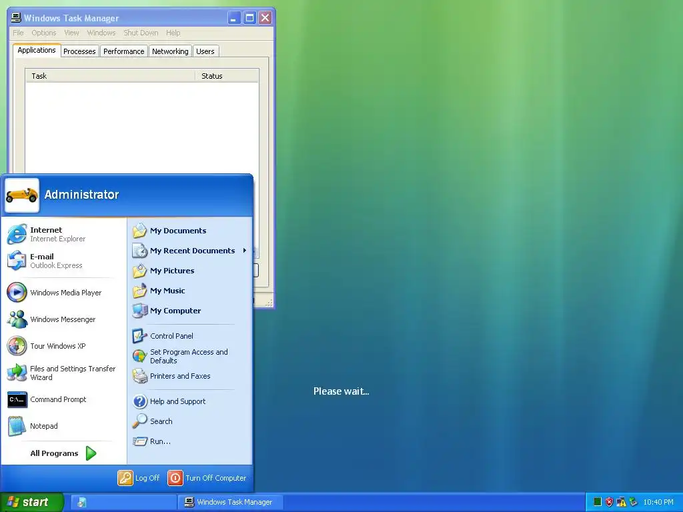This screenshot has height=512, width=683.
Task: Click the security shield tray icon
Action: pyautogui.click(x=609, y=502)
